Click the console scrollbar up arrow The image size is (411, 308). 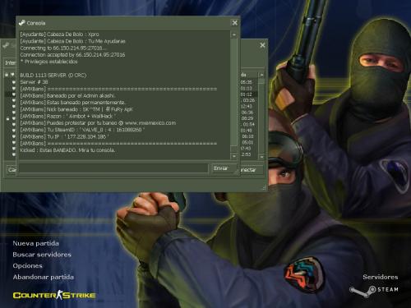[234, 34]
